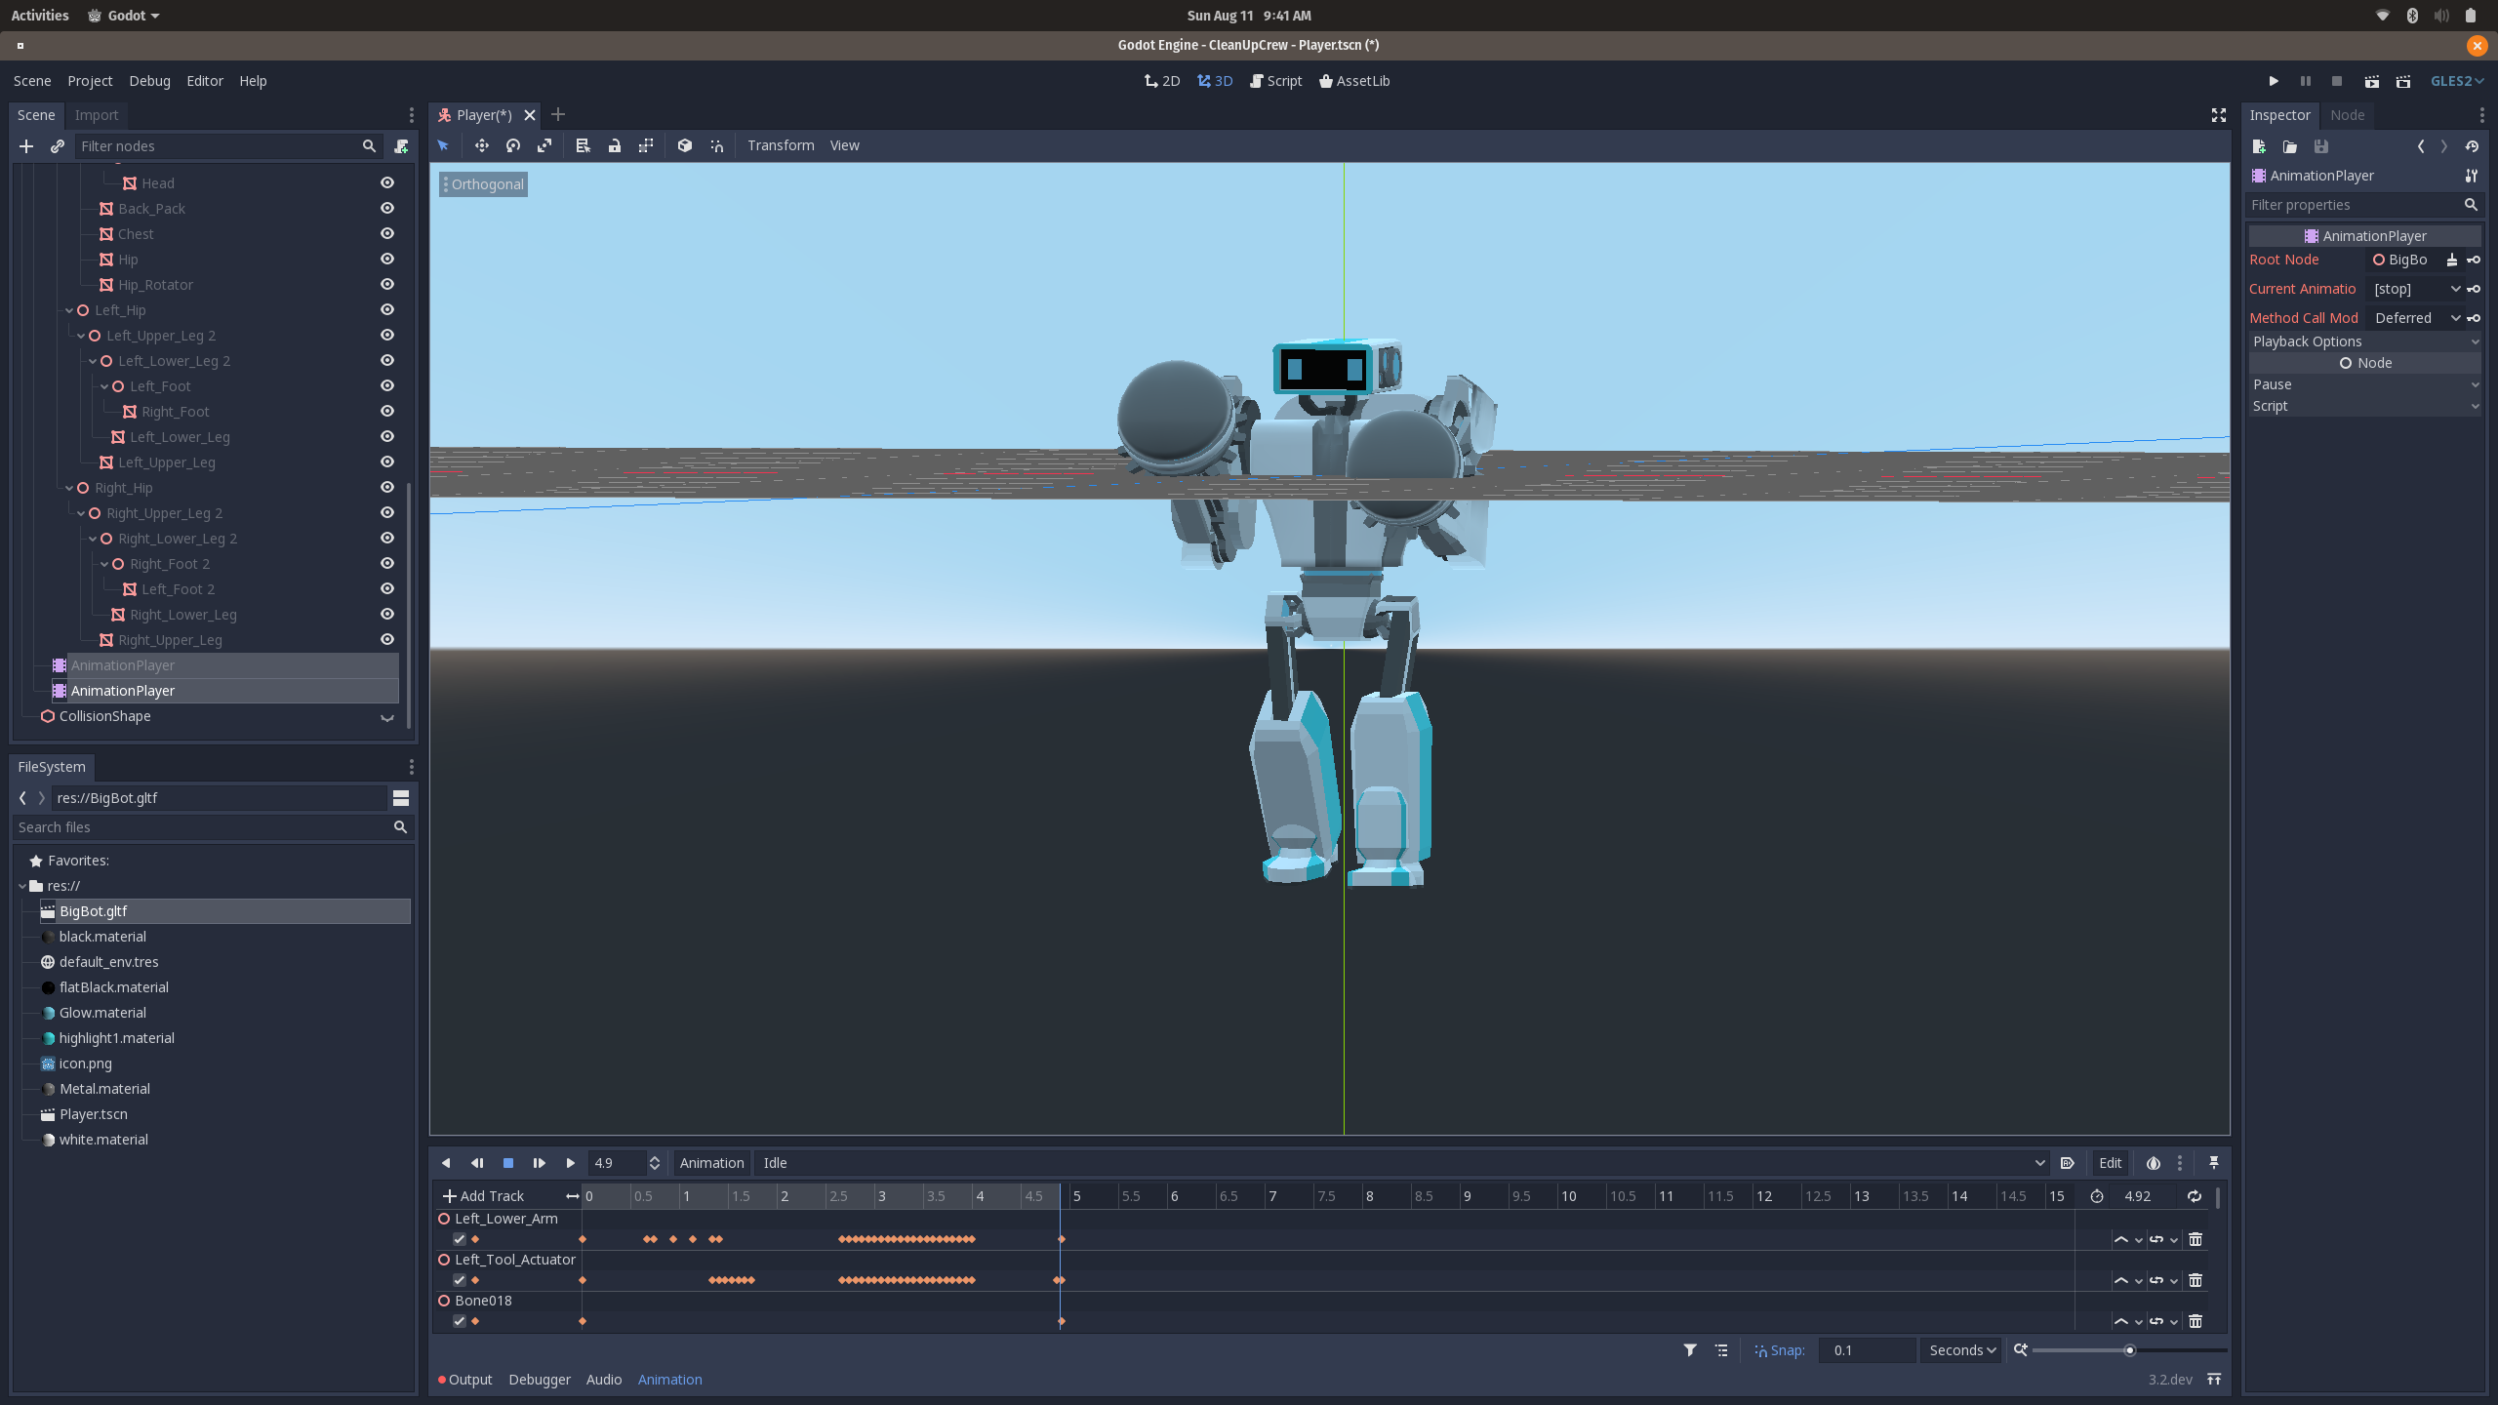Disable the Bone018 track checkbox
The image size is (2498, 1405).
coord(460,1321)
